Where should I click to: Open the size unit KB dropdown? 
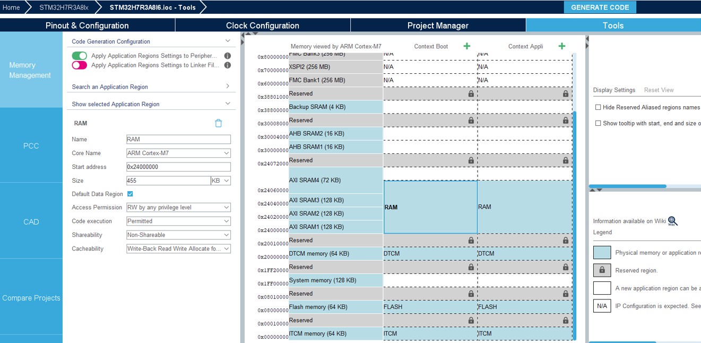221,181
